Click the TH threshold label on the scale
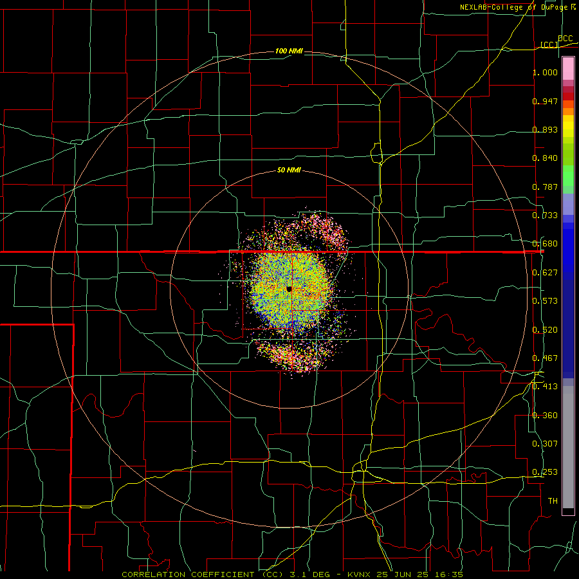Screen dimensions: 579x579 tap(553, 501)
